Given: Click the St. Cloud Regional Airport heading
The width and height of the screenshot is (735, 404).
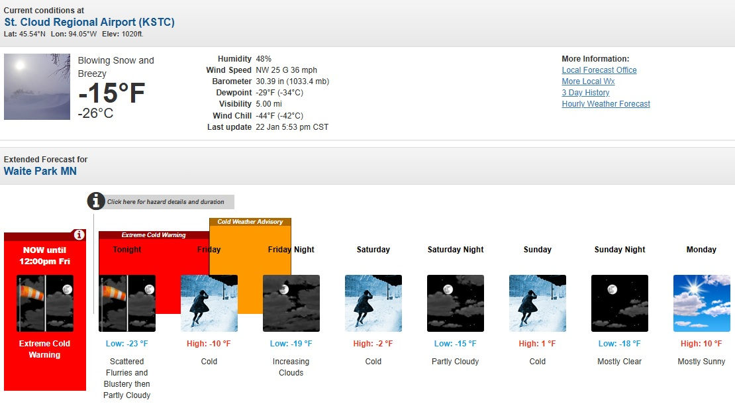Looking at the screenshot, I should (89, 23).
